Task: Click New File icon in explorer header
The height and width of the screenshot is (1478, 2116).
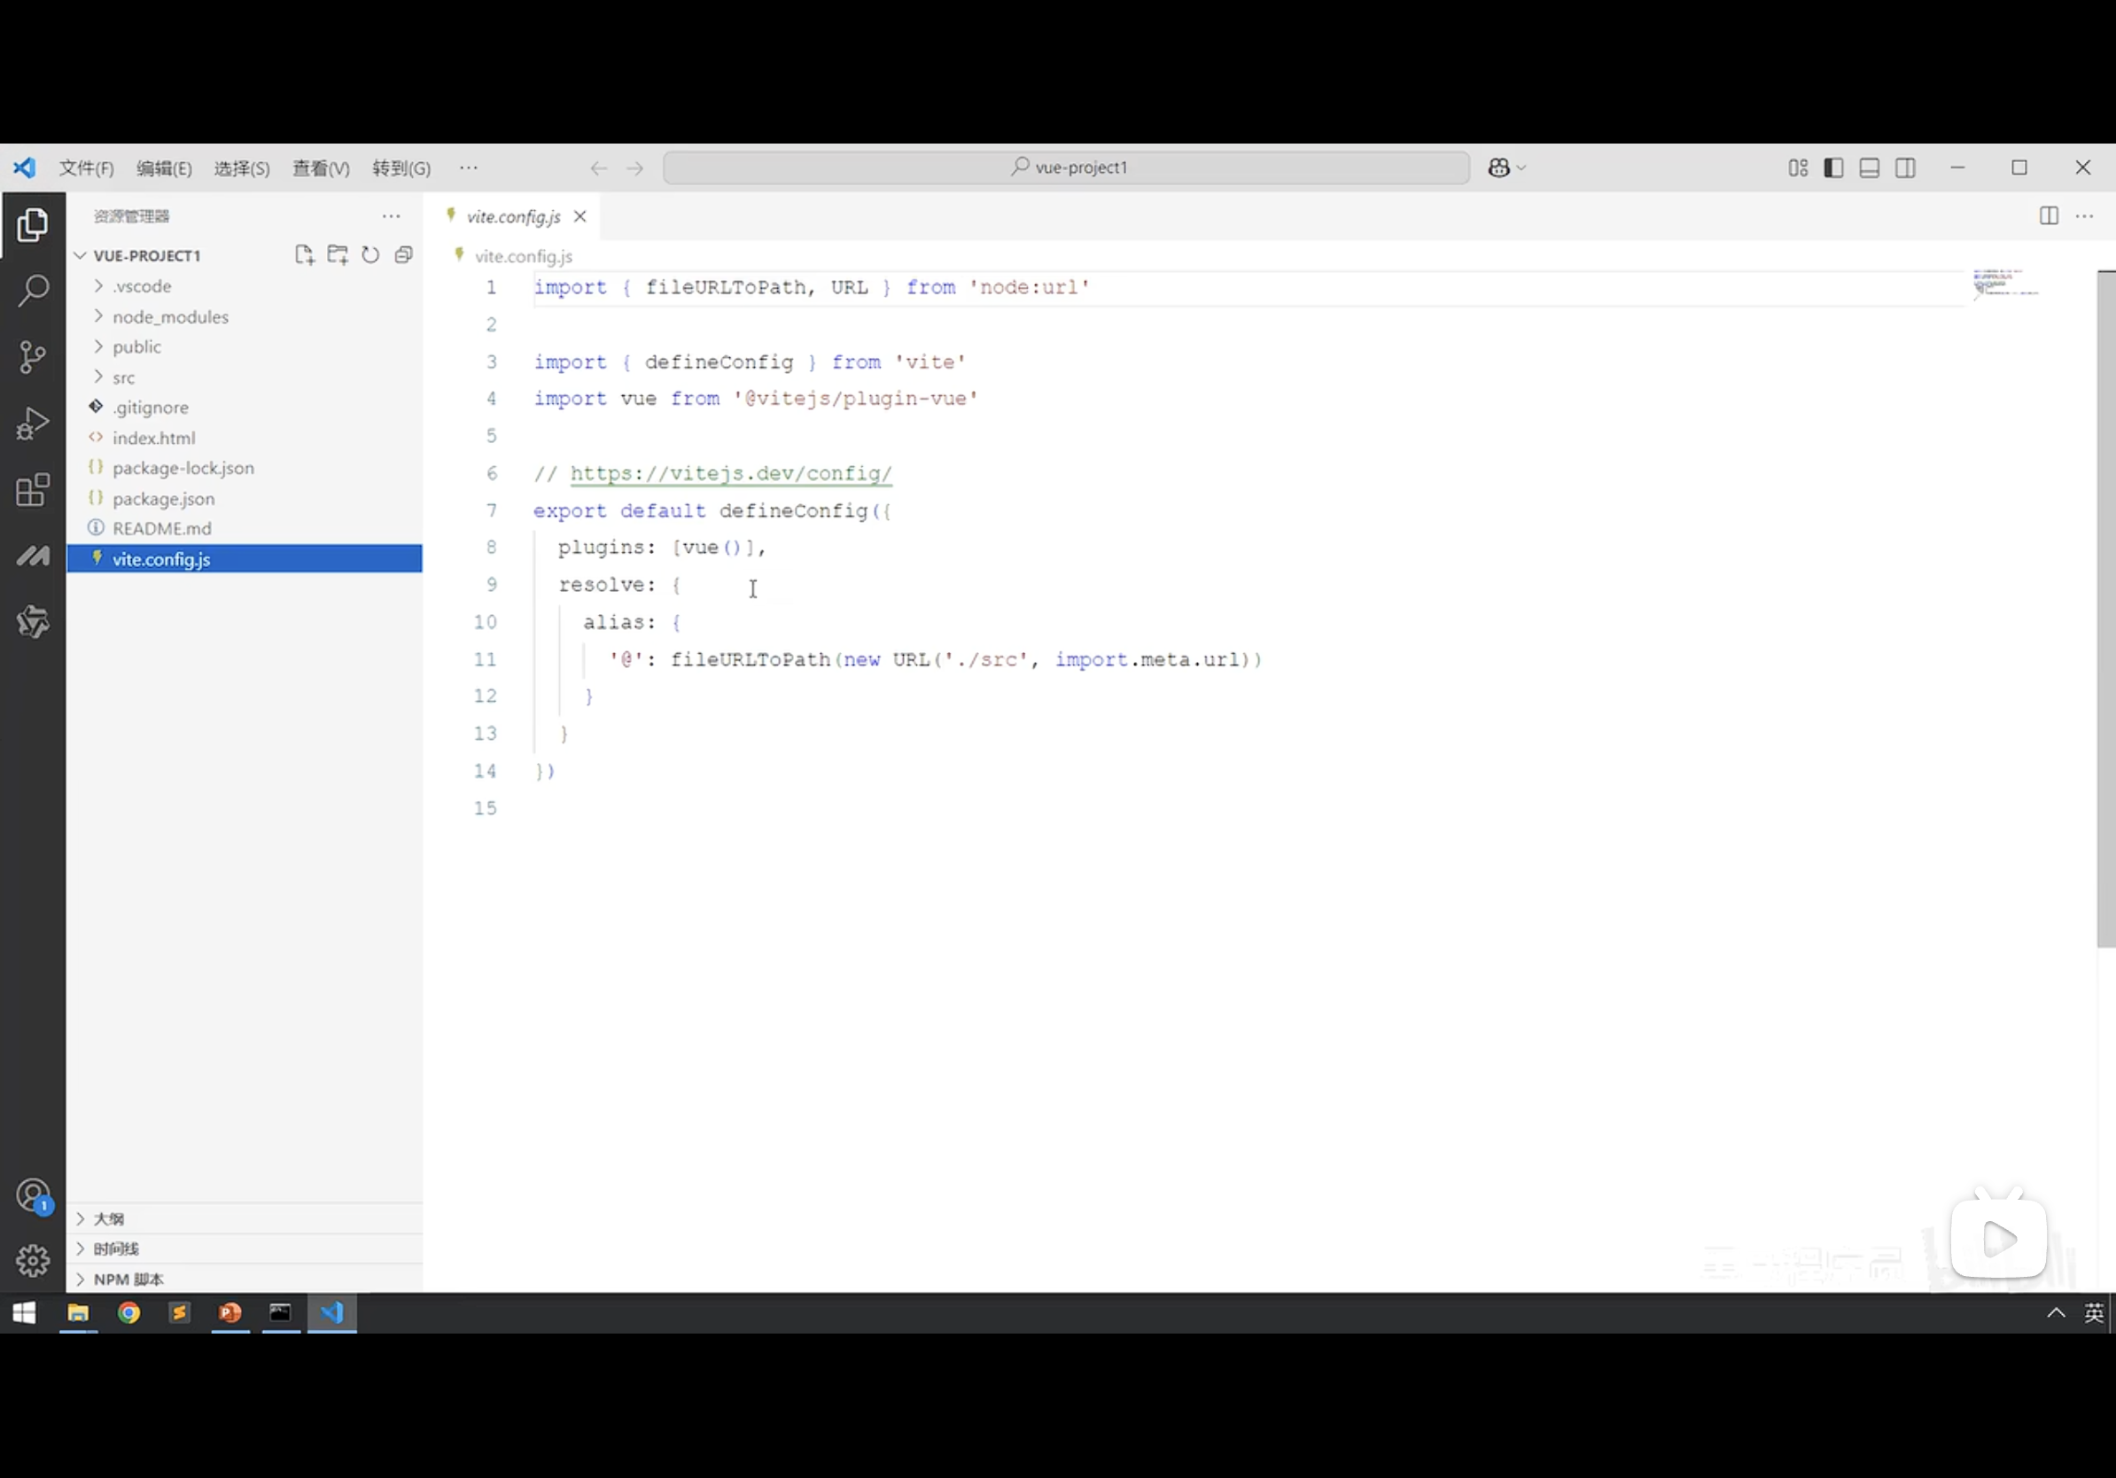Action: pyautogui.click(x=304, y=255)
